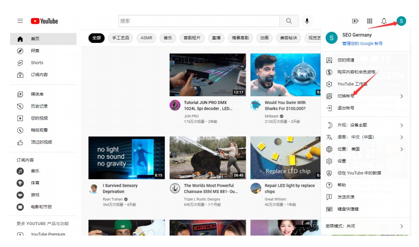Expand 切换帐号 switch account submenu

click(365, 96)
